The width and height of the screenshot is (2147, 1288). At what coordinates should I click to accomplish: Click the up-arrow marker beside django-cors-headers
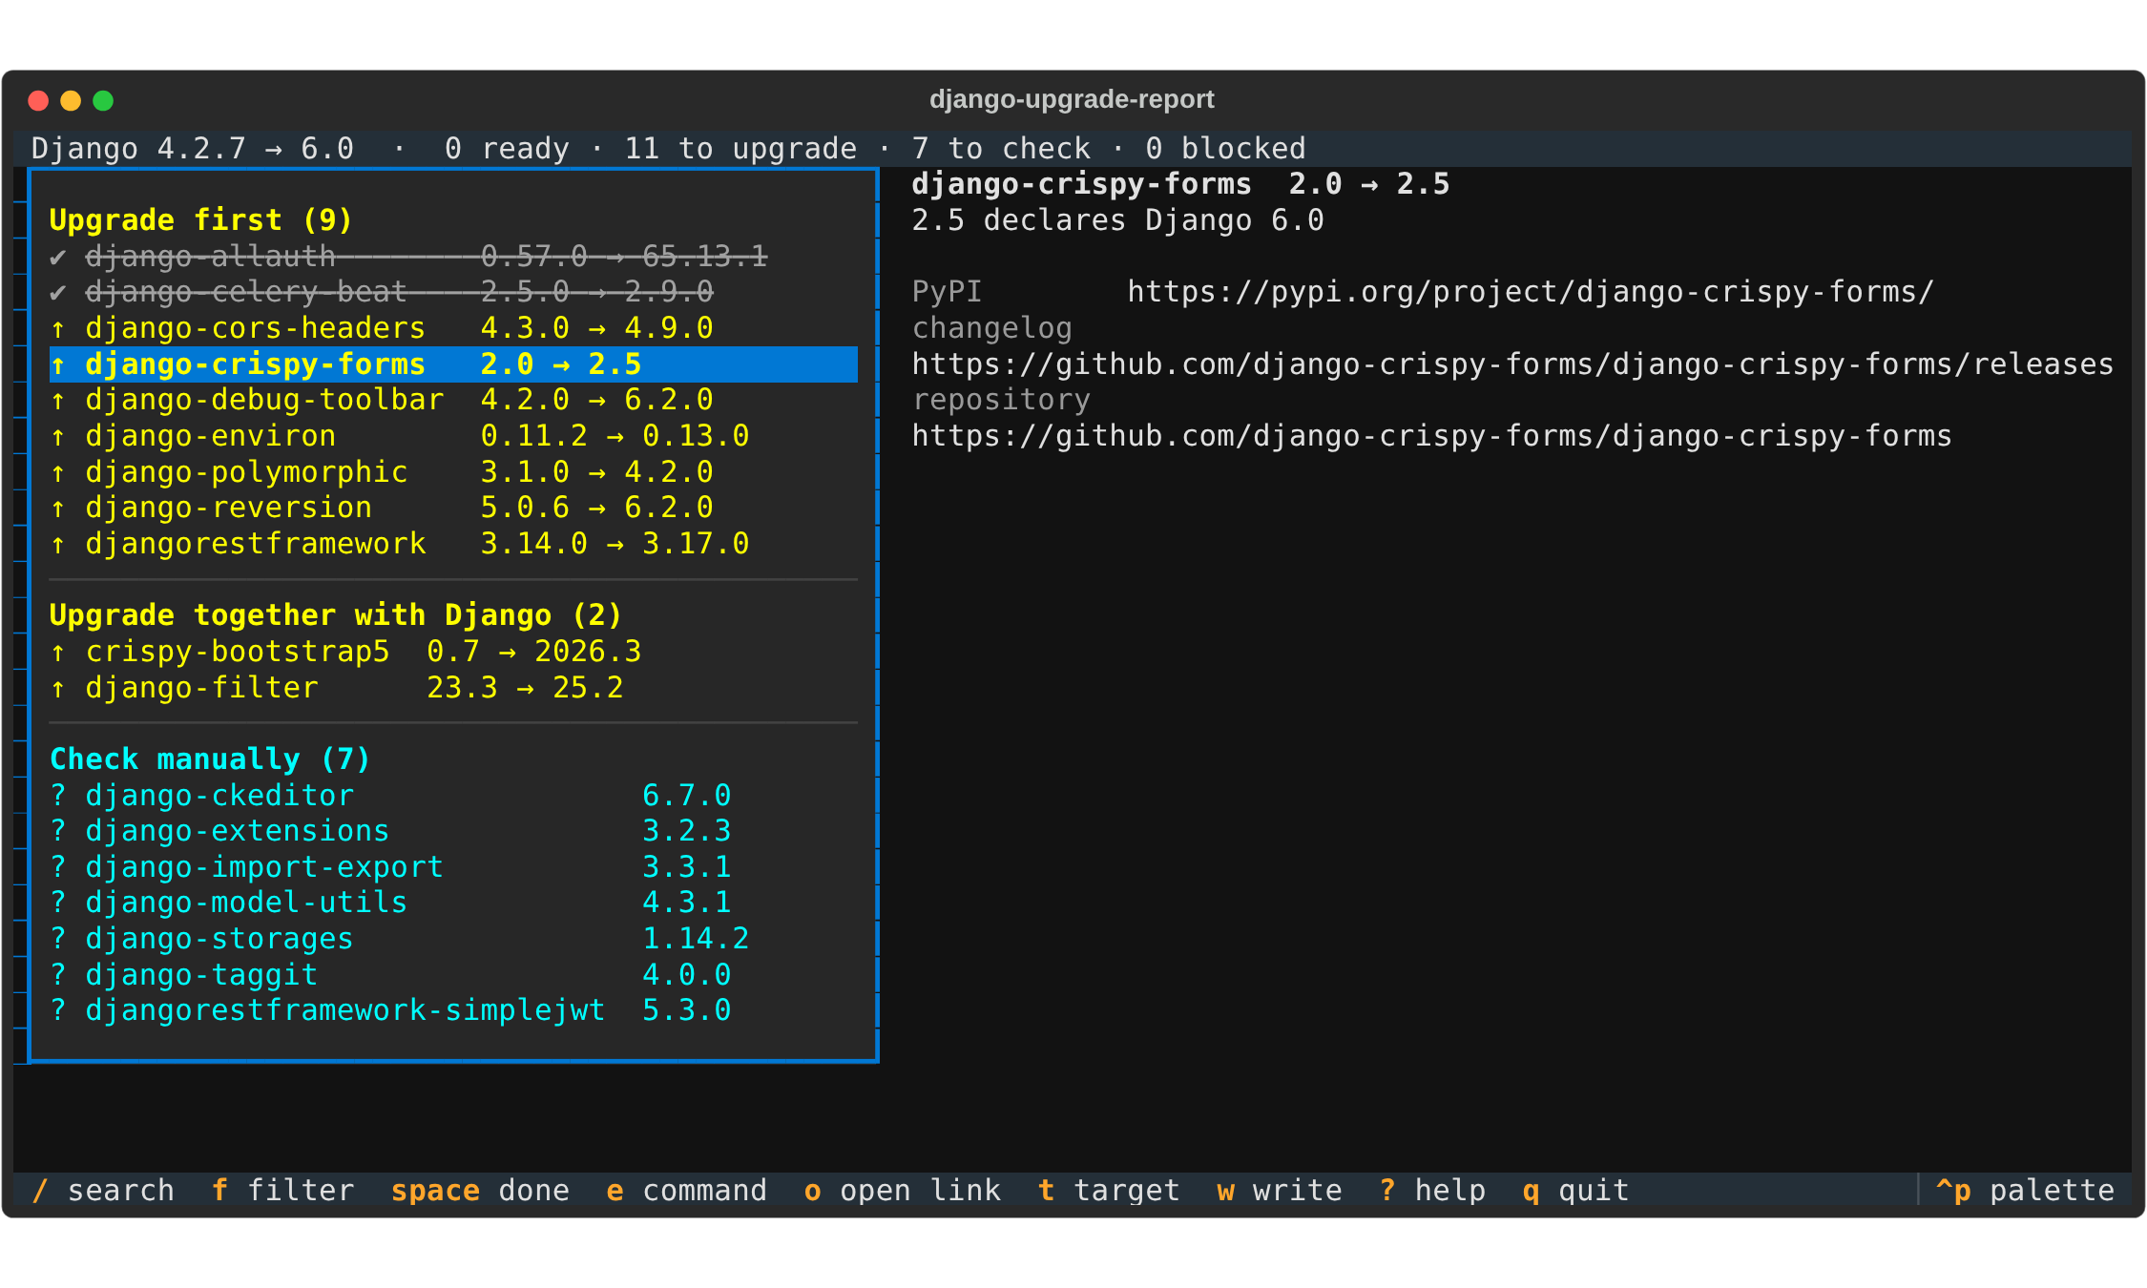click(x=58, y=328)
